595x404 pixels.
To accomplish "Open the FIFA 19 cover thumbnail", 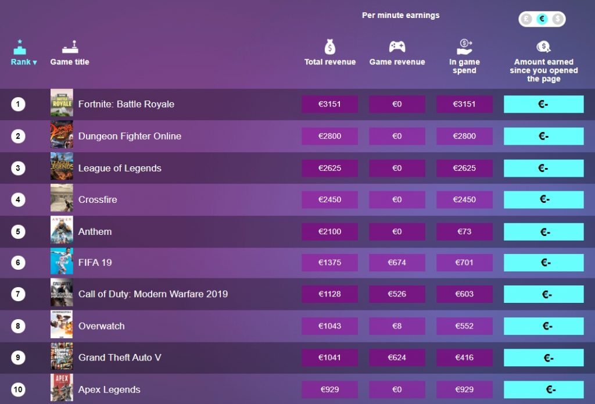I will [62, 261].
